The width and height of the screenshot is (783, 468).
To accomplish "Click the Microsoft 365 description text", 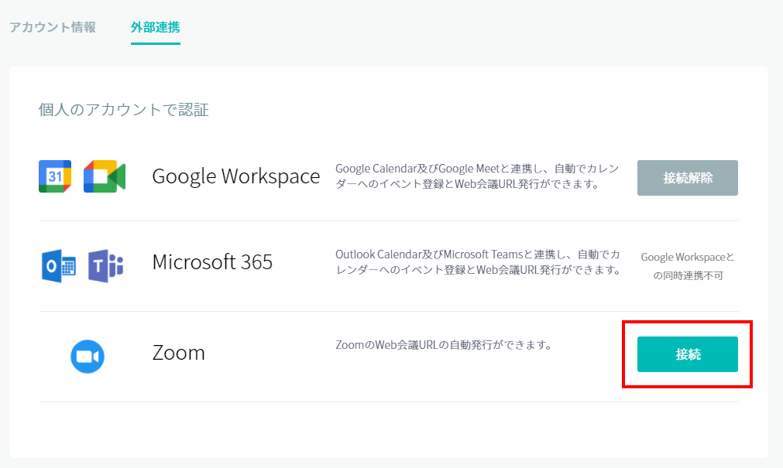I will coord(478,262).
